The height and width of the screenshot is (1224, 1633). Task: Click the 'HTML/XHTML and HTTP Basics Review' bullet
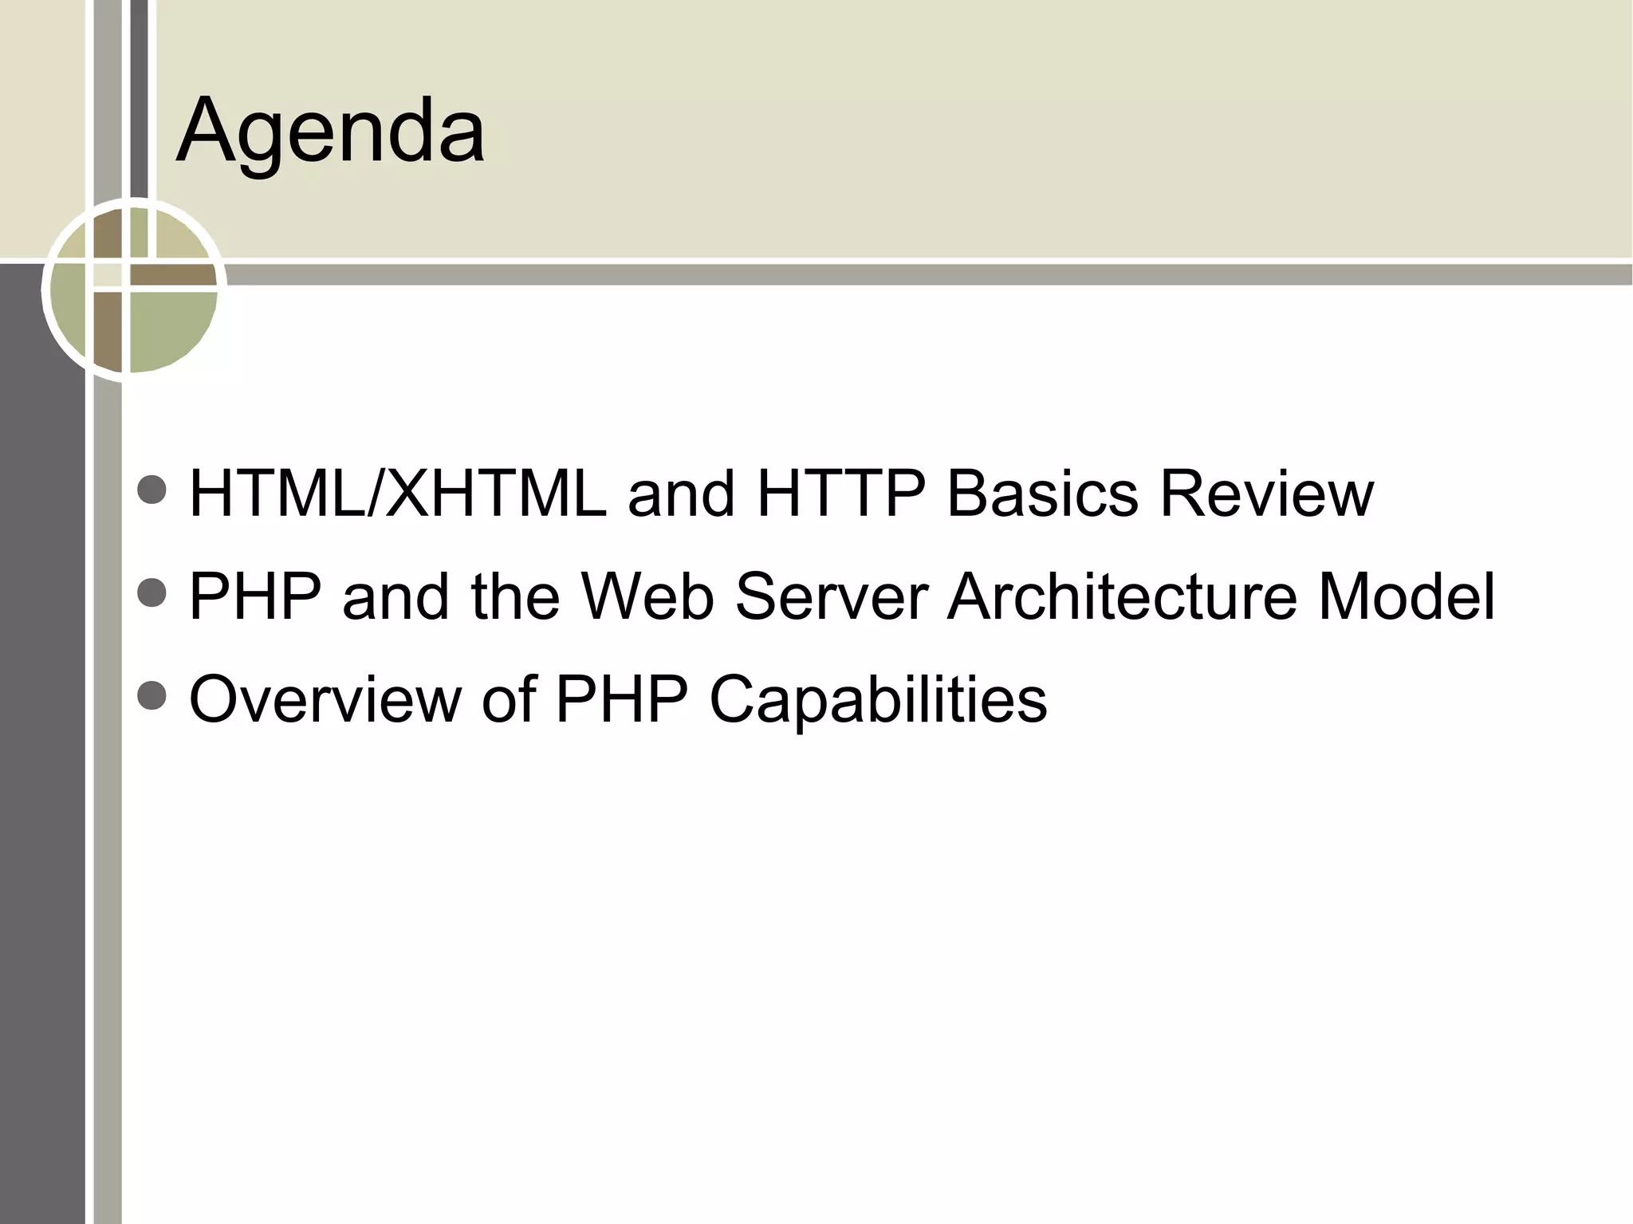coord(781,494)
